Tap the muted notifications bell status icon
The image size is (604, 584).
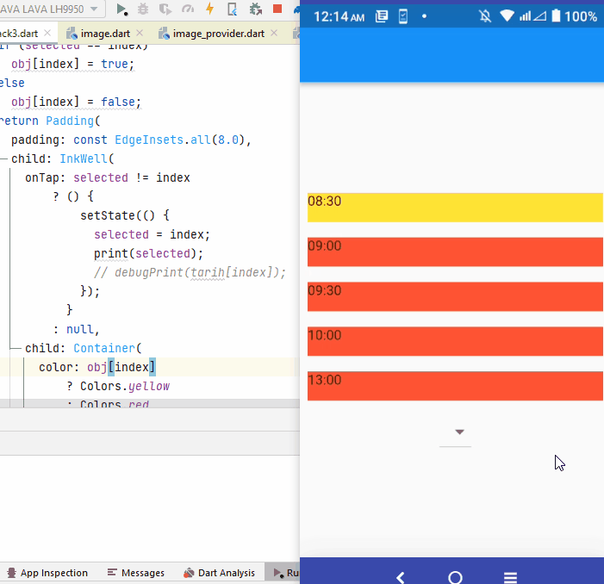tap(485, 16)
